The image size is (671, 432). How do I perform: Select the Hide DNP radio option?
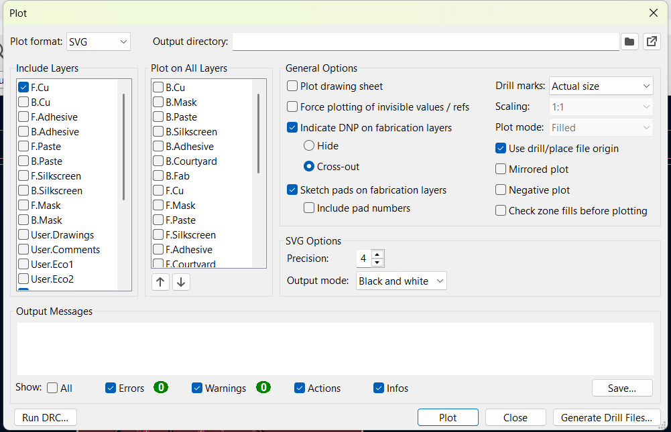coord(309,146)
